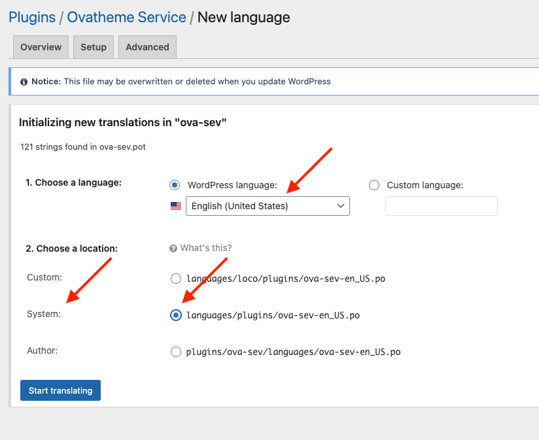Image resolution: width=539 pixels, height=440 pixels.
Task: Click the plugins/ova-sev/languages path label
Action: pyautogui.click(x=293, y=352)
